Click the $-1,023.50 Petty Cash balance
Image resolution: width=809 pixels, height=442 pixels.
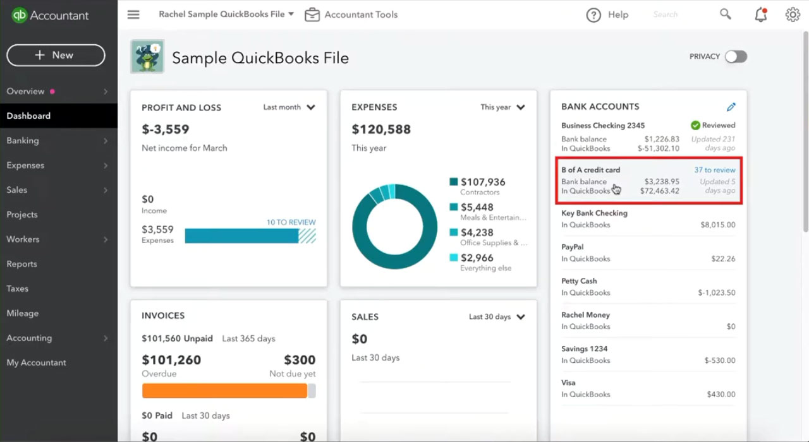(x=717, y=292)
